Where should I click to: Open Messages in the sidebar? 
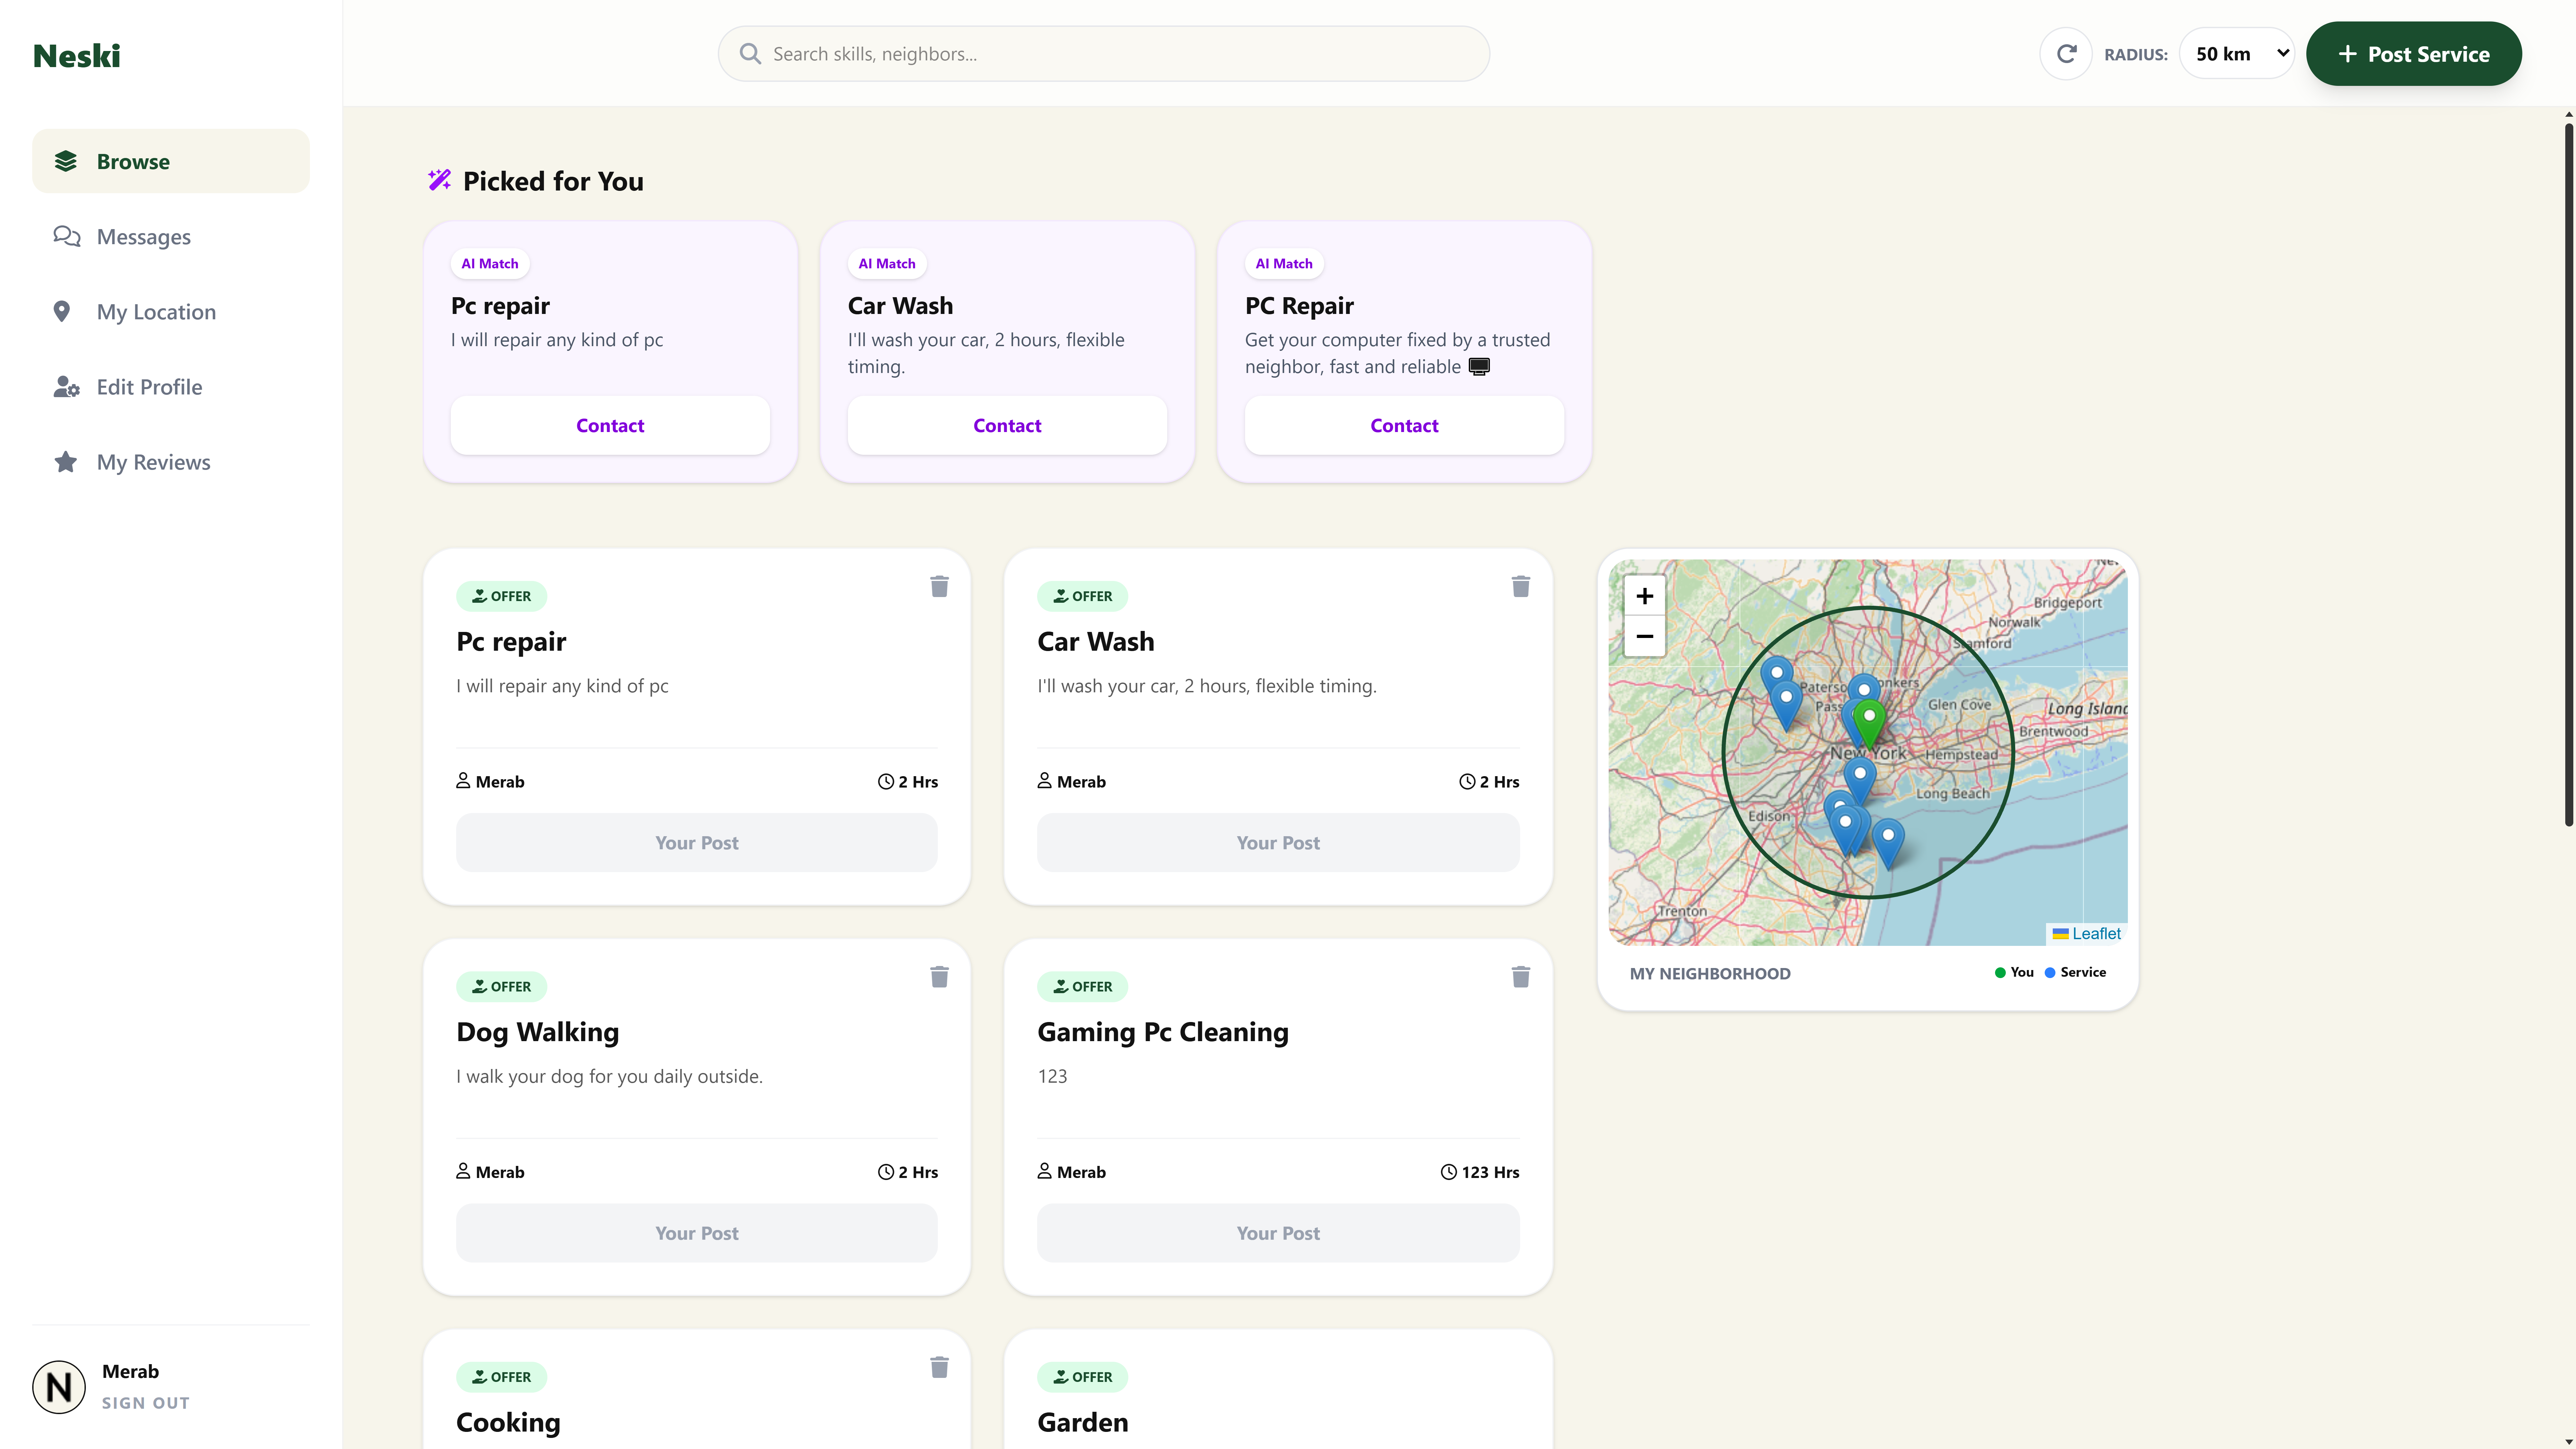pos(143,237)
